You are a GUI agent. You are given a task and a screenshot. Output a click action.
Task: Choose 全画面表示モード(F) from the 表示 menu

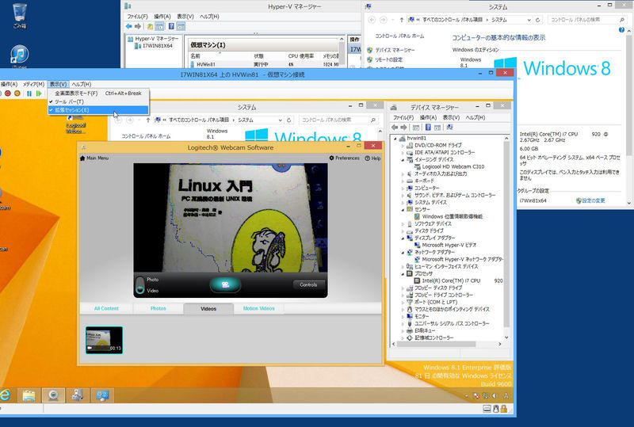click(x=98, y=93)
